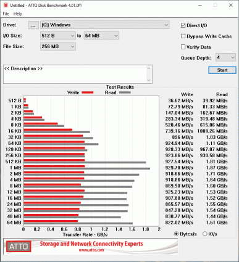Image resolution: width=239 pixels, height=262 pixels.
Task: Enable Bypass Write Cache checkbox
Action: pos(183,36)
